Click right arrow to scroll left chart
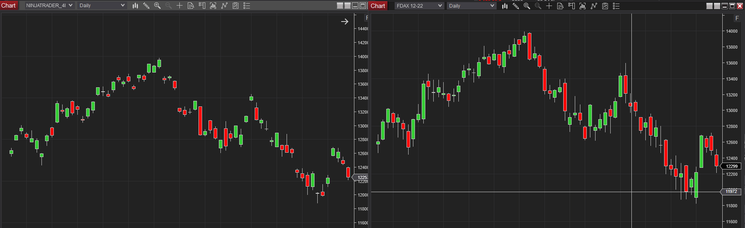 pyautogui.click(x=345, y=22)
